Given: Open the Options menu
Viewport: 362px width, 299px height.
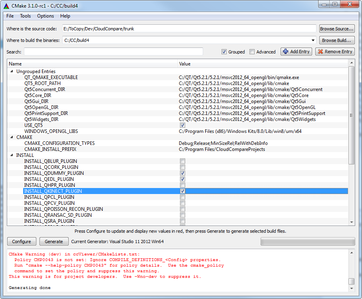Looking at the screenshot, I should point(45,16).
